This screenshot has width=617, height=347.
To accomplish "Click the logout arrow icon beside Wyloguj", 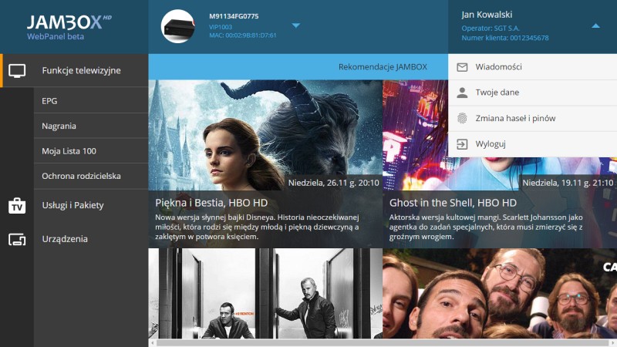I will 462,144.
